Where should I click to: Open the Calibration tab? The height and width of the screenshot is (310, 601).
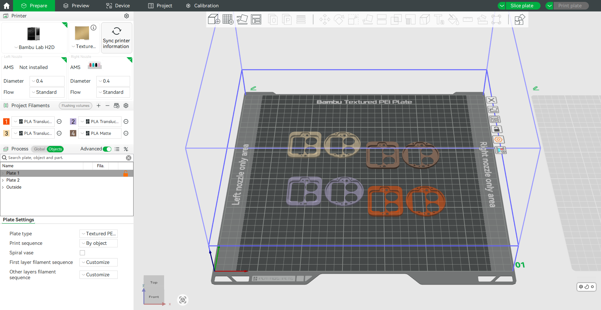(x=202, y=6)
